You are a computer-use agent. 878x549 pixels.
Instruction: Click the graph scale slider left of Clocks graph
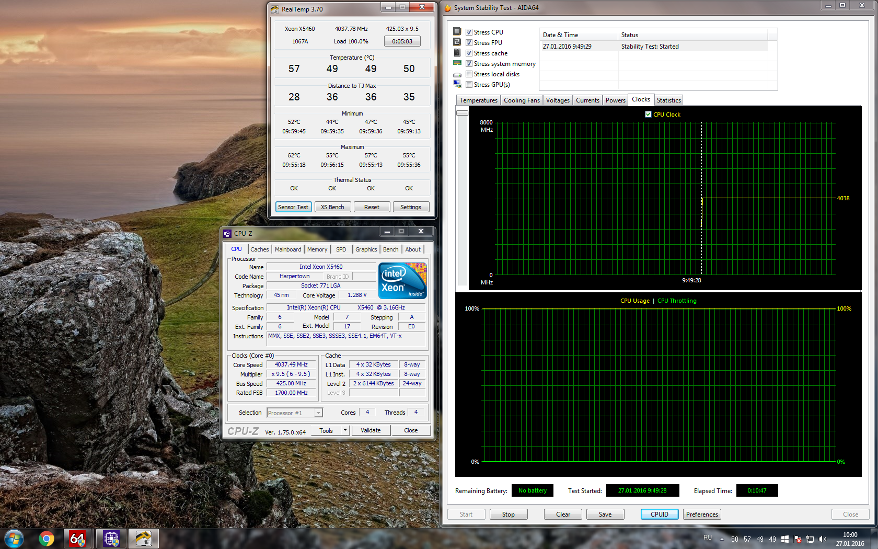click(462, 113)
